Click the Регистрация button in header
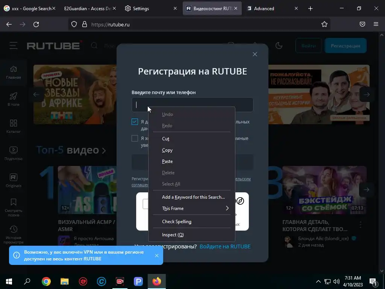 (346, 46)
